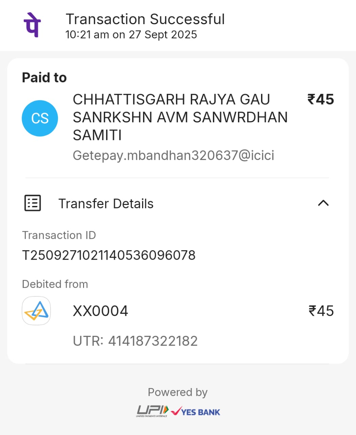Viewport: 356px width, 435px height.
Task: Click the Paid to label
Action: pyautogui.click(x=44, y=77)
